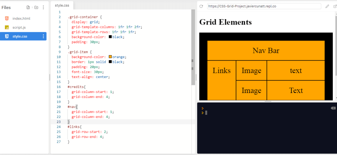Click 'display: grid;' on line 3
337x155 pixels.
(86, 22)
